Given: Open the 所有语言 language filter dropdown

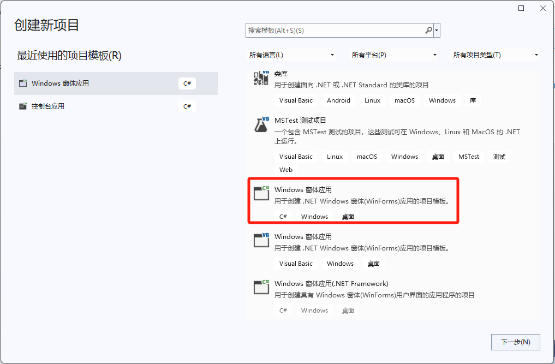Looking at the screenshot, I should [291, 55].
